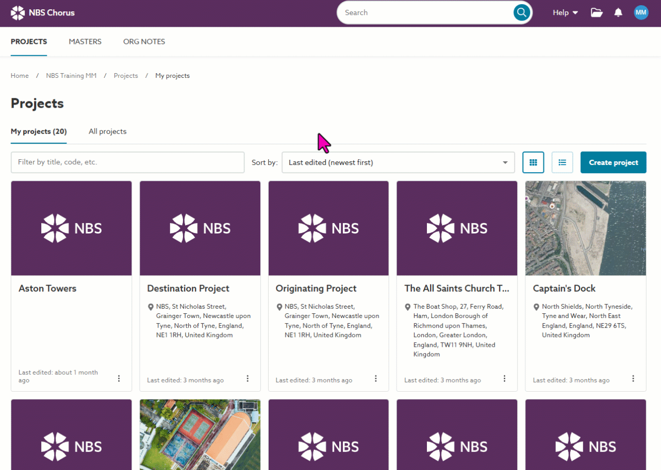Switch to grid view
Screen dimensions: 661x470
tap(533, 162)
